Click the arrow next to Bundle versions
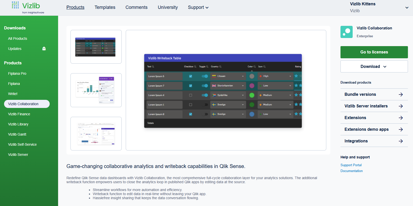The image size is (413, 206). [401, 95]
